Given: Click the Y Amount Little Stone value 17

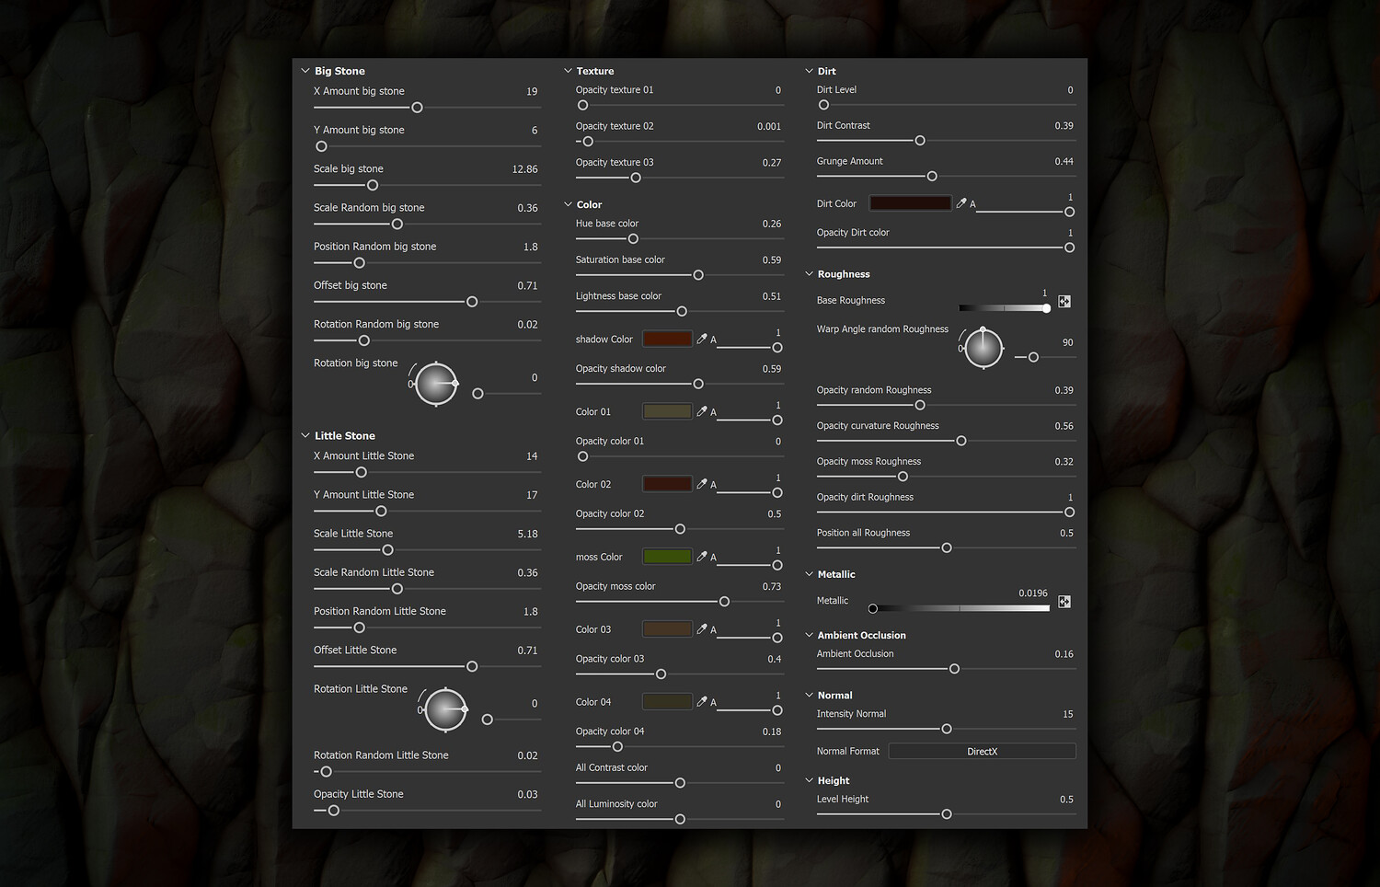Looking at the screenshot, I should tap(532, 495).
